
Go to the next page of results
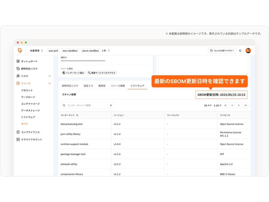pyautogui.click(x=239, y=105)
